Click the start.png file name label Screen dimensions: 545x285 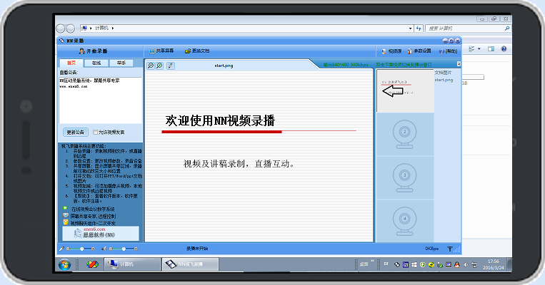(x=444, y=80)
